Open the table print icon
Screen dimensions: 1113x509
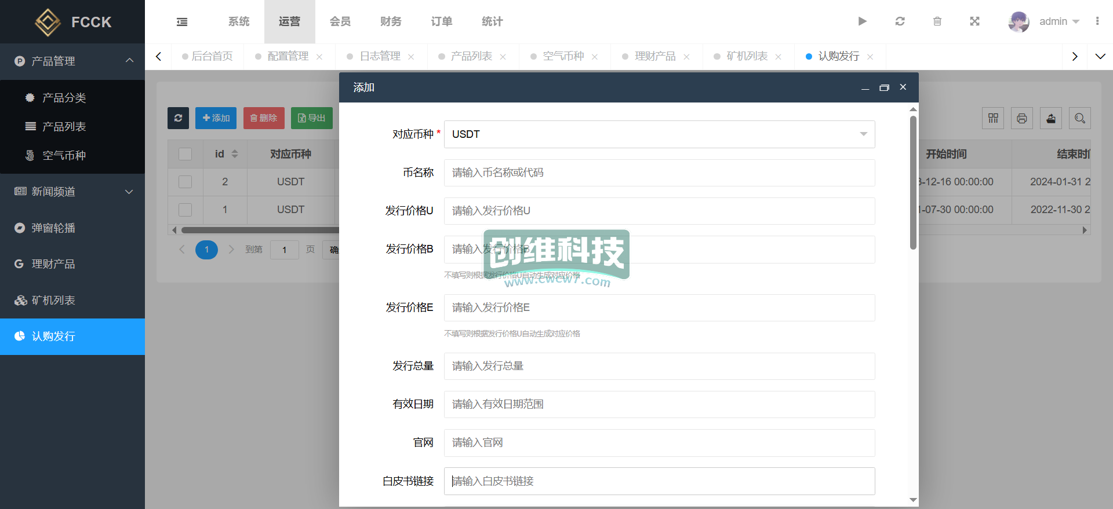coord(1021,119)
